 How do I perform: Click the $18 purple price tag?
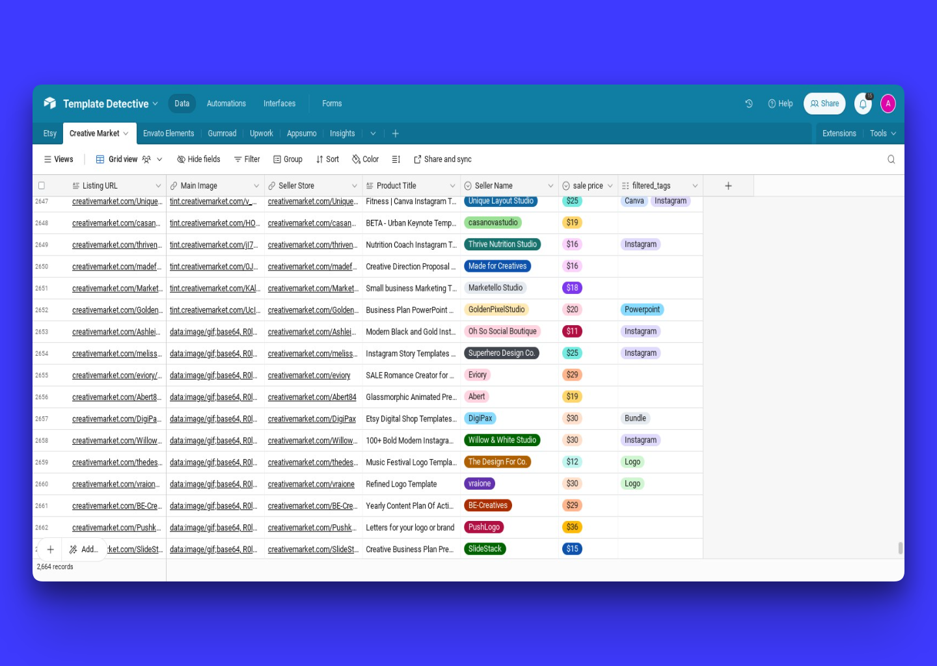pyautogui.click(x=573, y=288)
